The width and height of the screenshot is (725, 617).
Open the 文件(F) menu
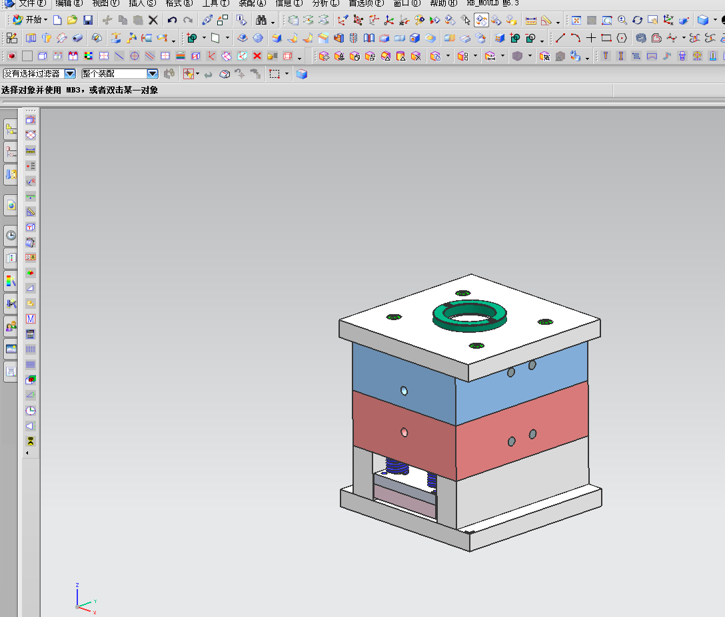point(33,3)
